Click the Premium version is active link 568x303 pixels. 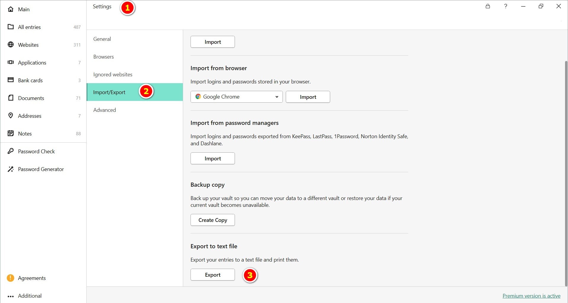531,296
